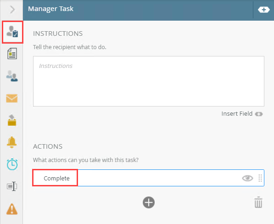Open the Recipients tab with two people icon
The height and width of the screenshot is (224, 274).
(12, 76)
